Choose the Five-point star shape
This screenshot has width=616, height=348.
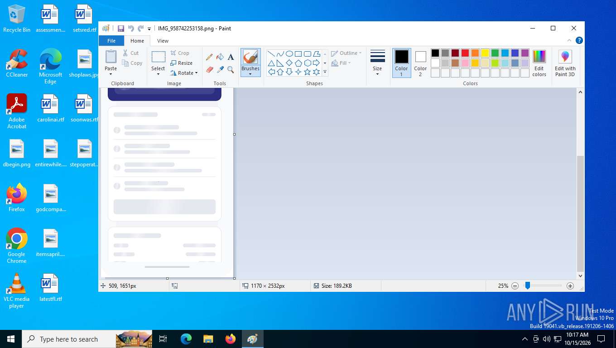[x=308, y=72]
